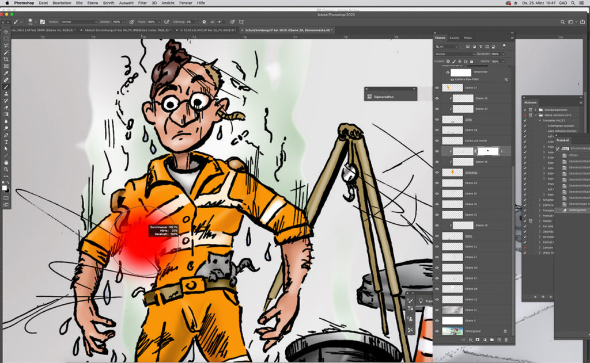Screen dimensions: 590x363
Task: Select the Path Selection tool
Action: tap(6, 149)
